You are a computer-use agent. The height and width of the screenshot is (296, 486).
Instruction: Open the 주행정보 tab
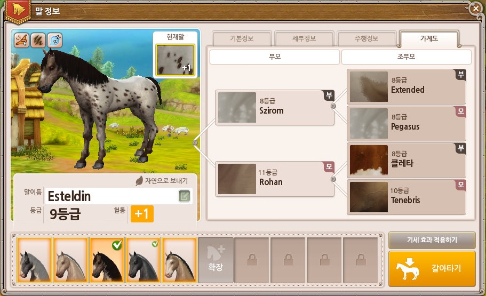367,38
